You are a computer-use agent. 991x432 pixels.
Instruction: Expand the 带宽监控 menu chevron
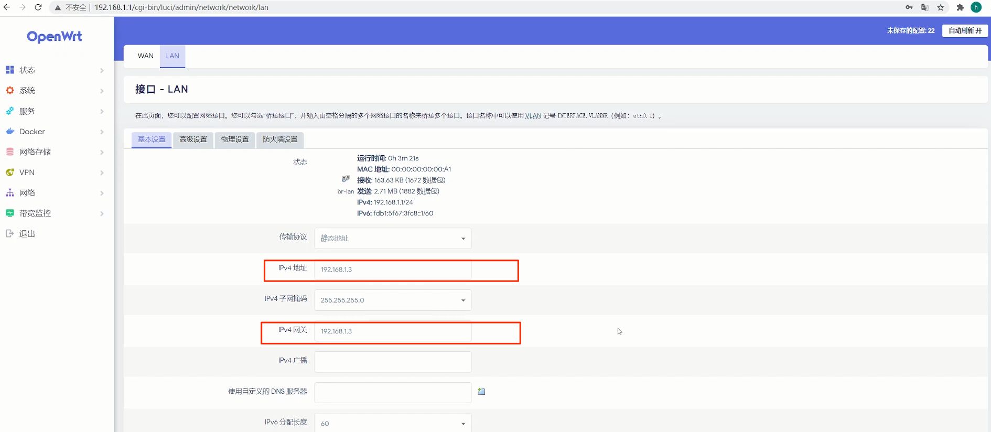pyautogui.click(x=102, y=213)
